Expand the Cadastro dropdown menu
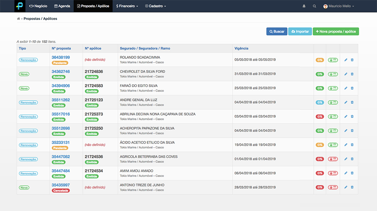This screenshot has width=377, height=211. pos(156,6)
